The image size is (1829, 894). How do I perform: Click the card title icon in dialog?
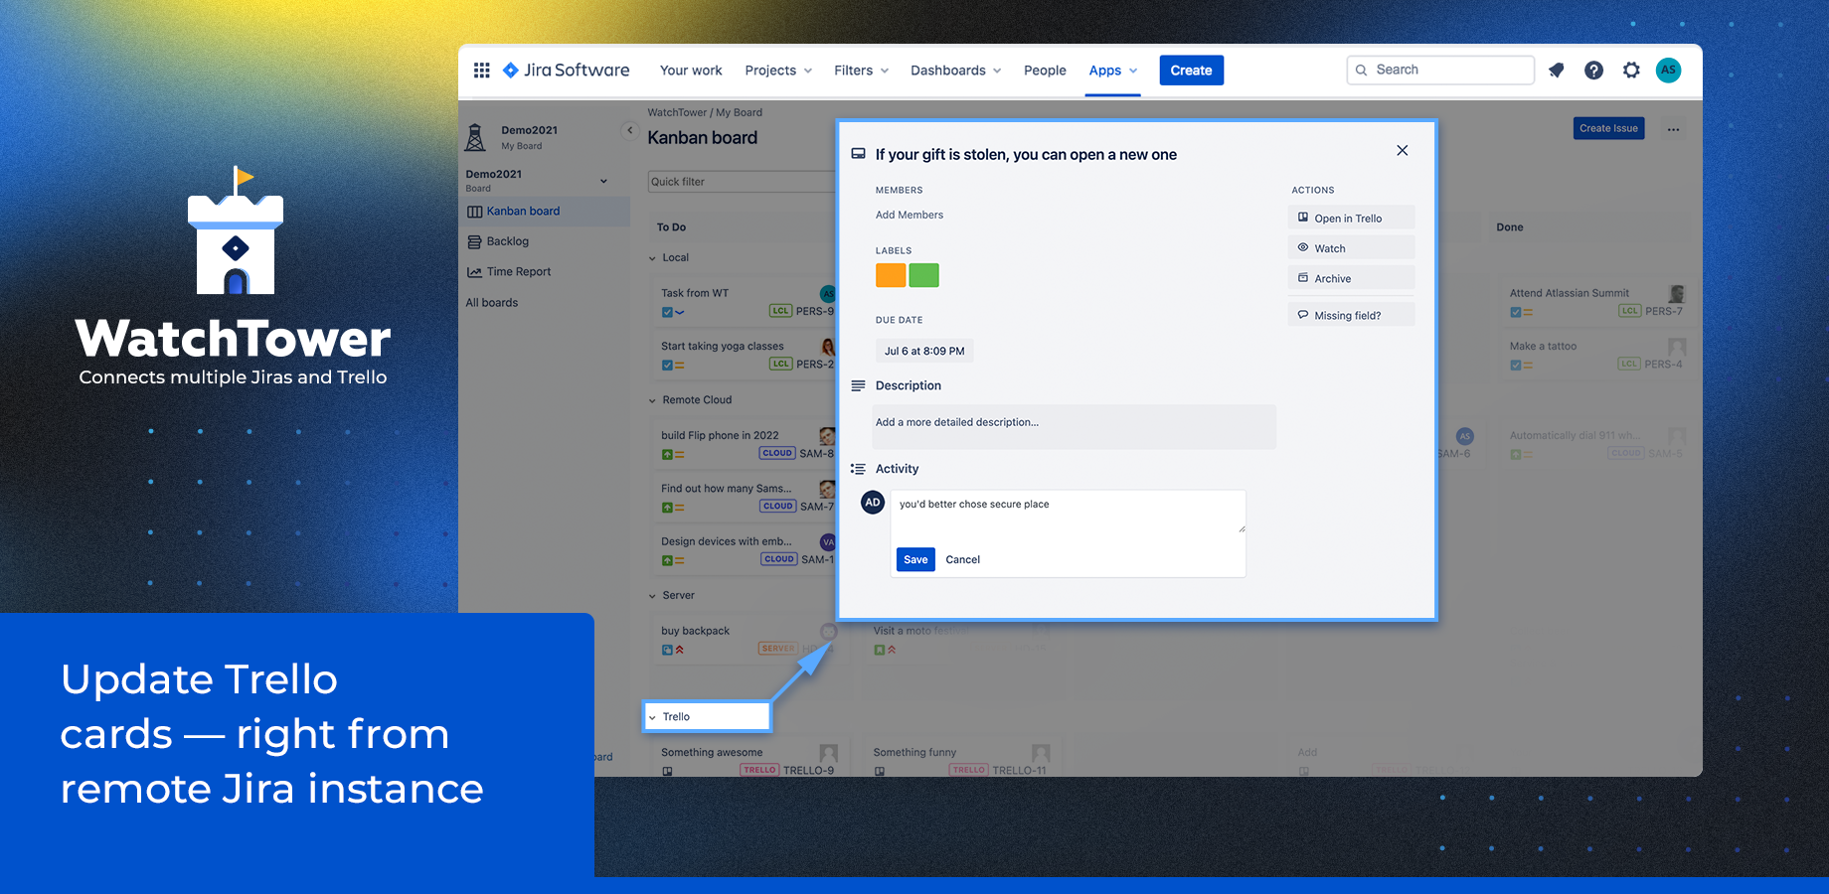[x=858, y=154]
